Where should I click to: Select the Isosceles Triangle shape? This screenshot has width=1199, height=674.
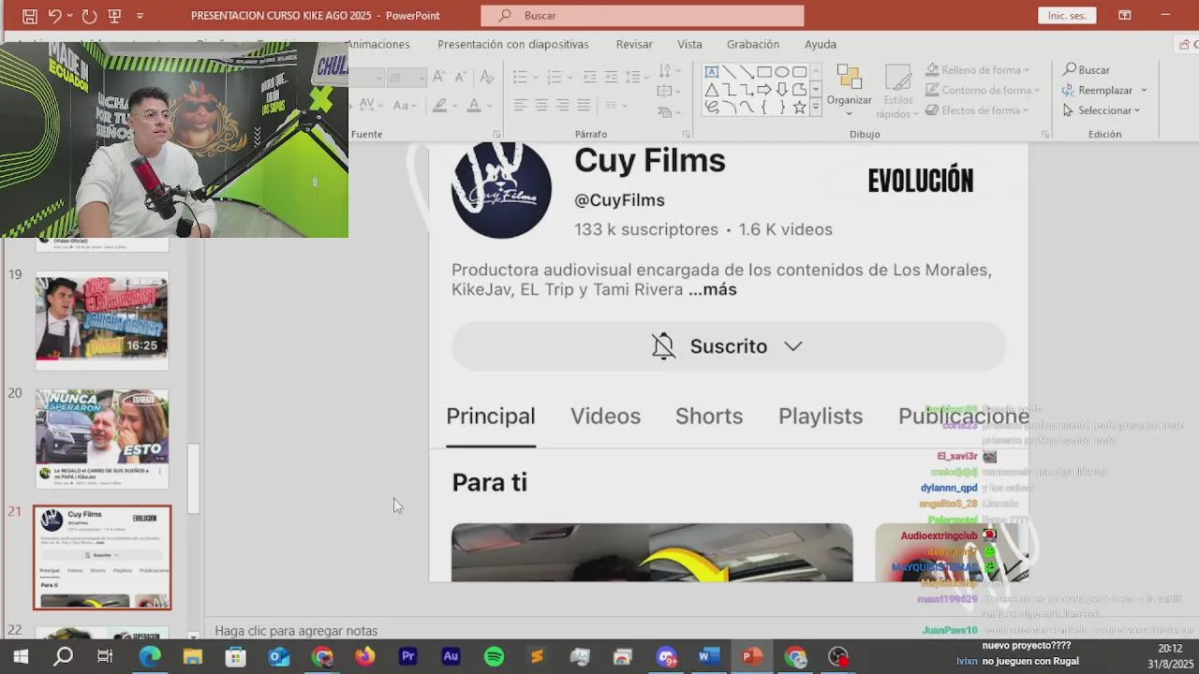click(712, 90)
